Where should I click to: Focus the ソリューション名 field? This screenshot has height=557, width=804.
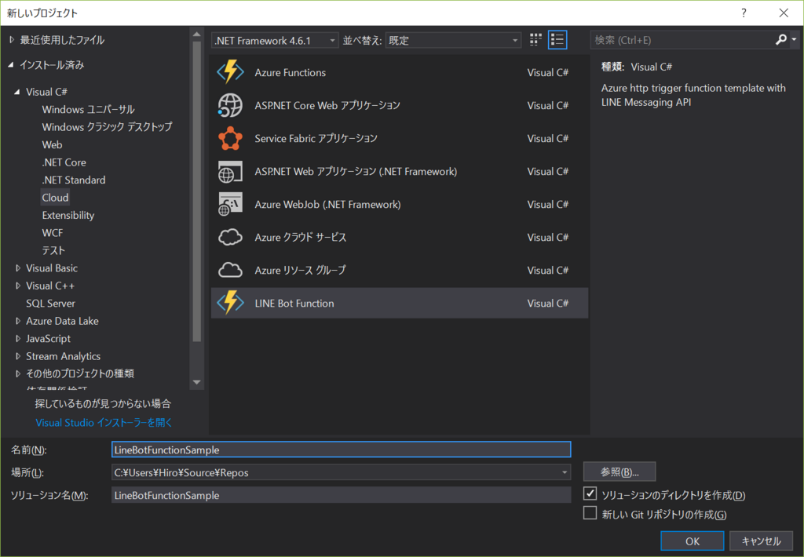tap(341, 495)
